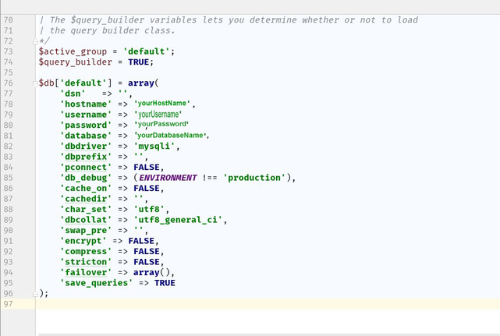Click the fold end marker at line 96
The width and height of the screenshot is (500, 336).
tap(36, 293)
